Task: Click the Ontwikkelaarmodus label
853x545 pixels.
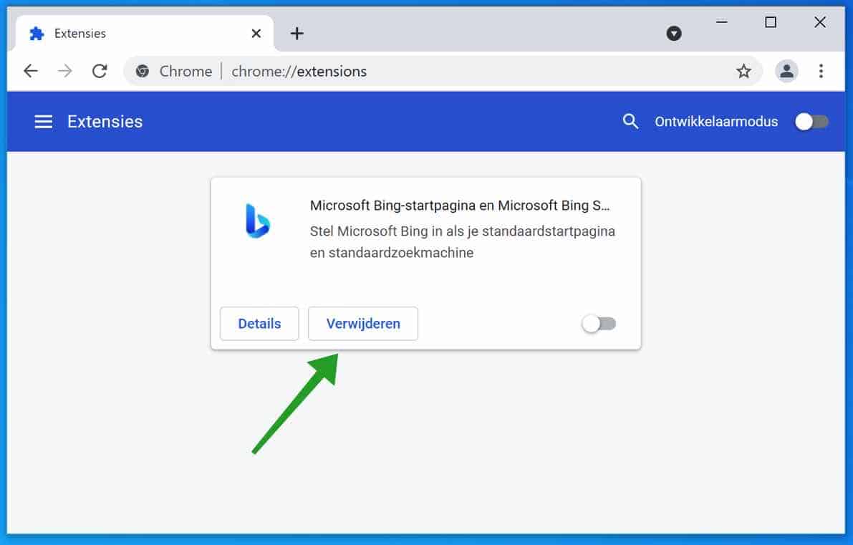Action: (716, 121)
